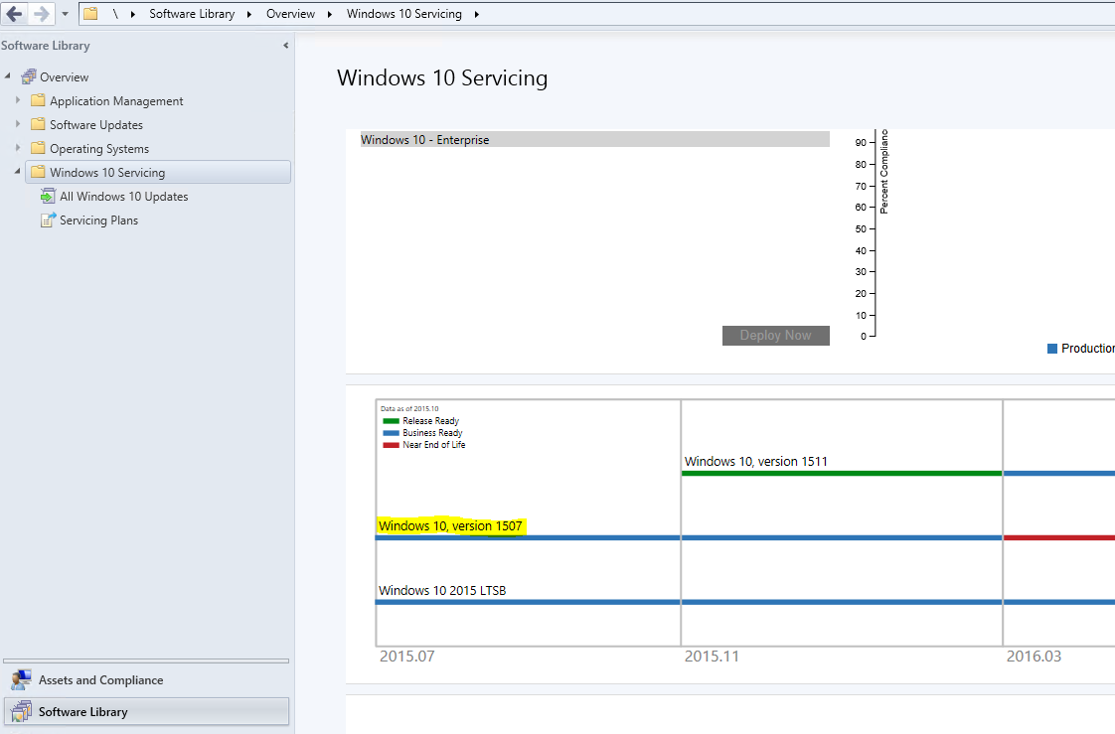1115x734 pixels.
Task: Switch to the Software Library workspace
Action: [146, 711]
